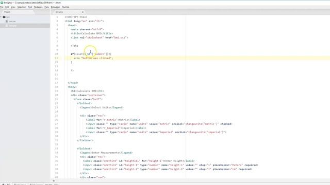Open the Edit menu
This screenshot has height=185, width=330.
7,7
